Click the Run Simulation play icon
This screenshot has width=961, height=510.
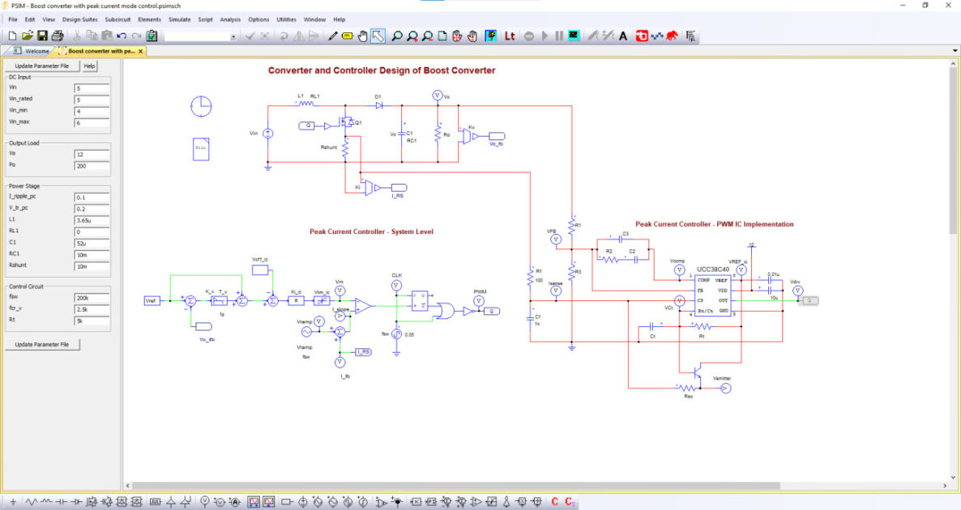click(x=545, y=36)
